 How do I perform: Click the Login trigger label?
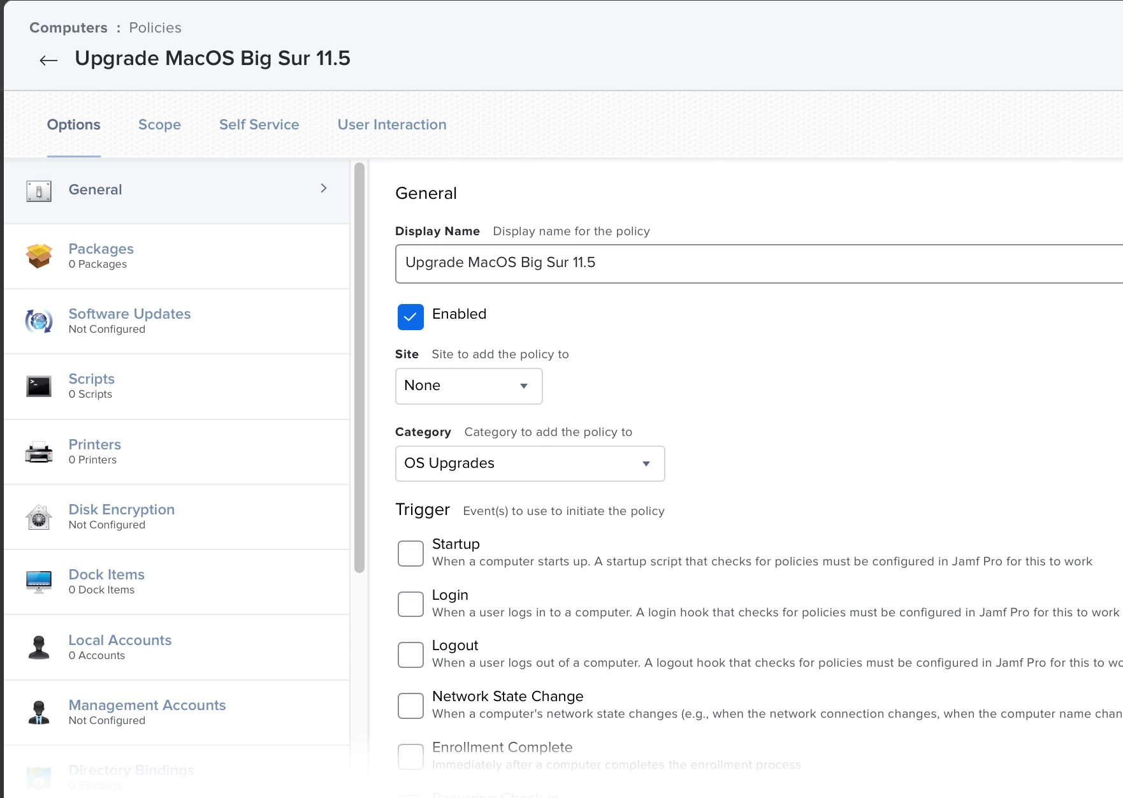tap(450, 595)
